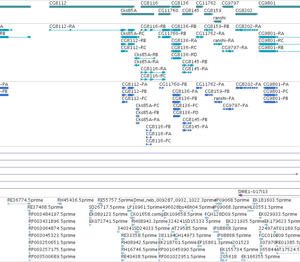
Task: Select transcript CG8112-RA
Action: tap(92, 30)
